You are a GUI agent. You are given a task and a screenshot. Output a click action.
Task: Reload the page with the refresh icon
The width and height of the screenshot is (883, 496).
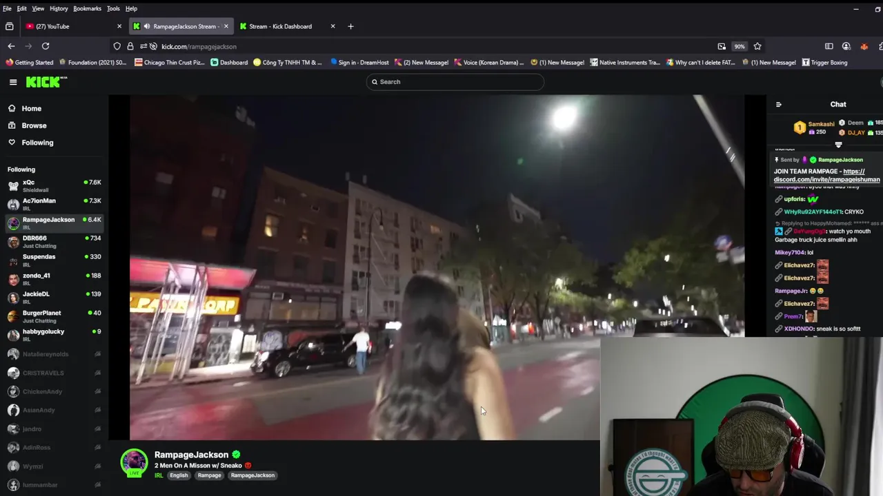[46, 46]
